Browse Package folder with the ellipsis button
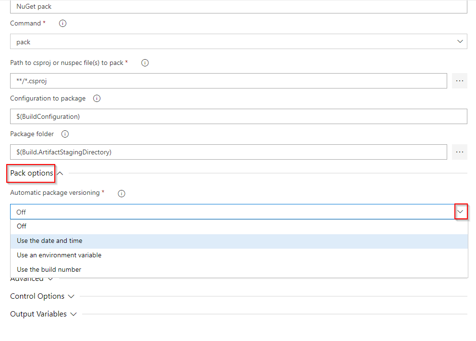The image size is (476, 341). click(x=460, y=152)
